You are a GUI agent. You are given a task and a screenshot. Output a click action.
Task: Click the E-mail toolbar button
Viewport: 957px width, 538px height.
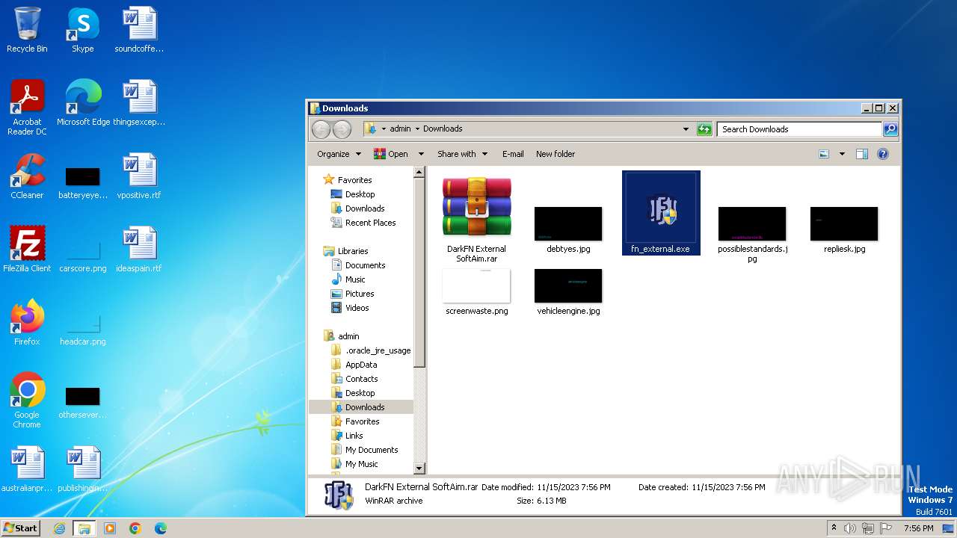[x=513, y=154]
